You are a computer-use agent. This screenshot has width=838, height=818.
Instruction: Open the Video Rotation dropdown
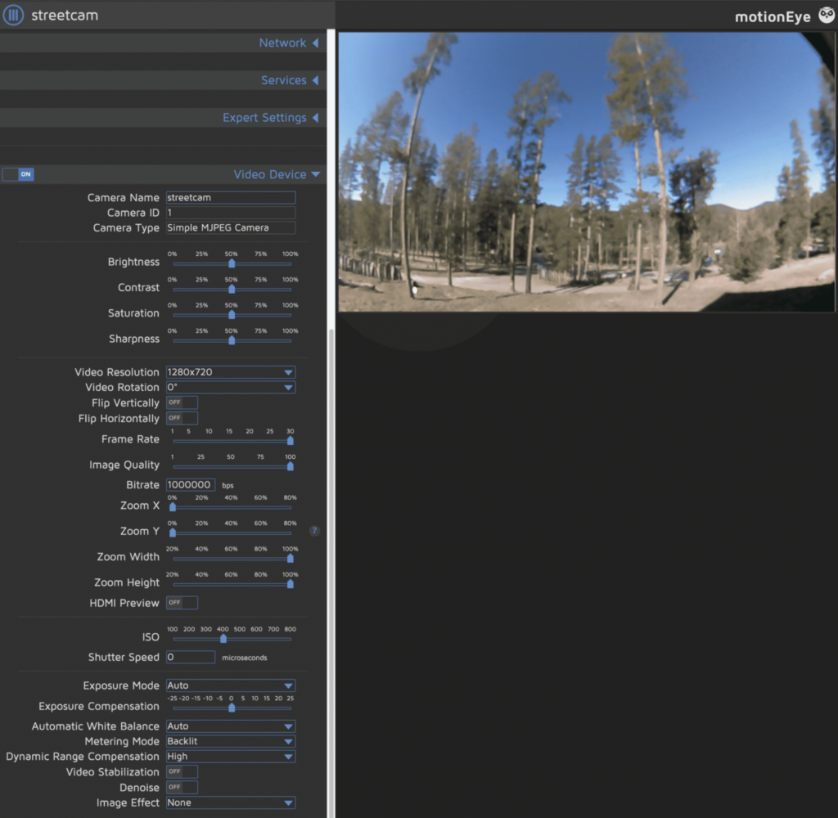(x=230, y=388)
